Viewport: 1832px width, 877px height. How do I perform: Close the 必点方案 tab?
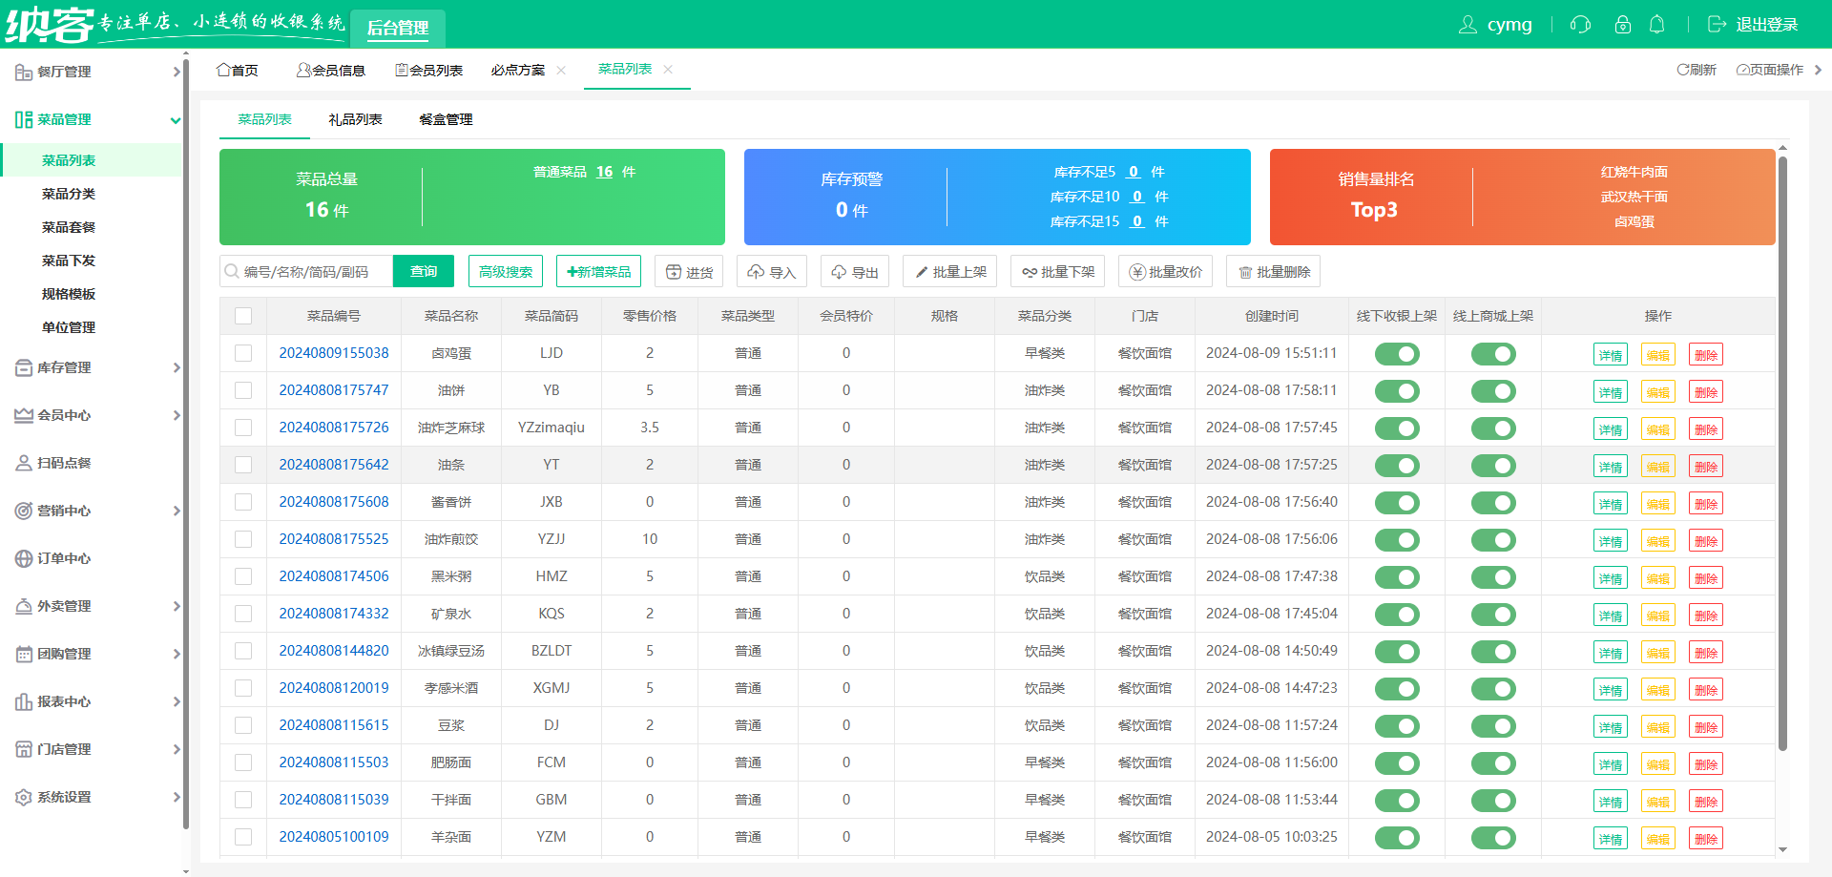(x=561, y=71)
